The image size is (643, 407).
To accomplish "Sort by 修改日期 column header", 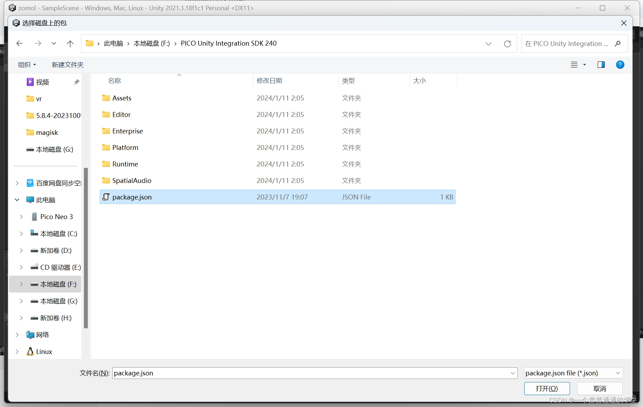I will coord(269,81).
